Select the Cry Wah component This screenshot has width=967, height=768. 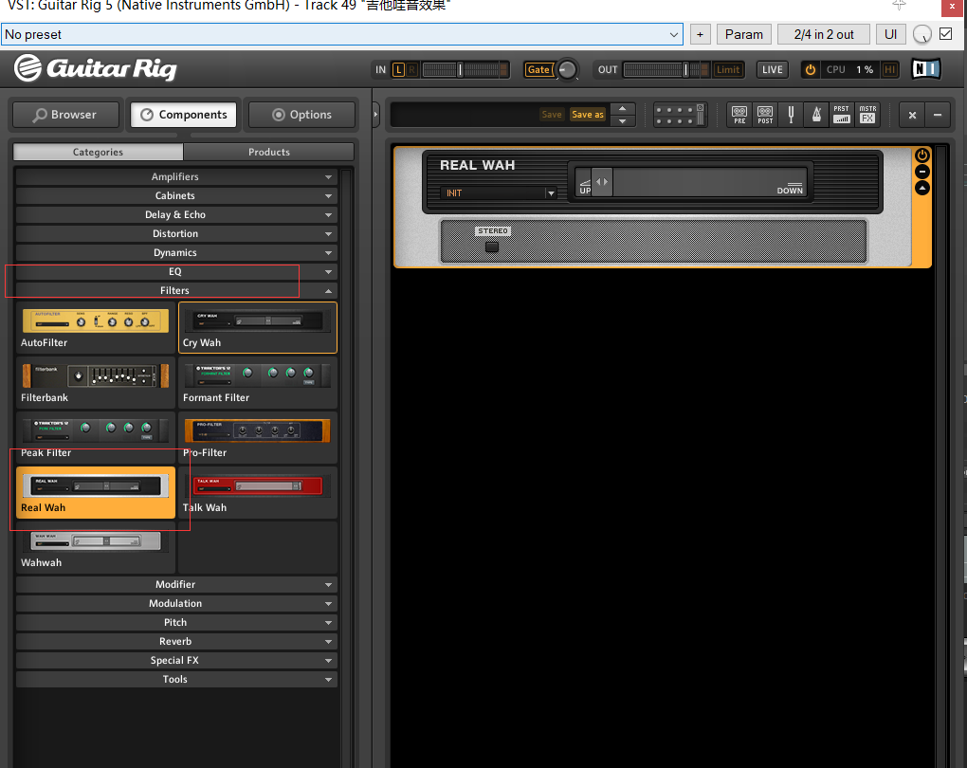258,328
